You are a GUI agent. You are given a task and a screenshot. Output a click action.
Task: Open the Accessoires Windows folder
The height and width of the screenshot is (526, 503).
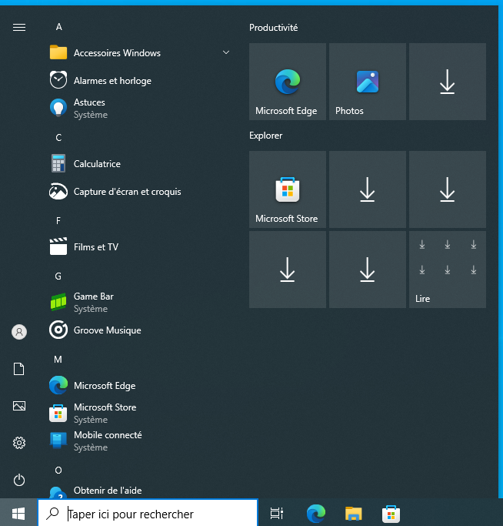pos(140,53)
